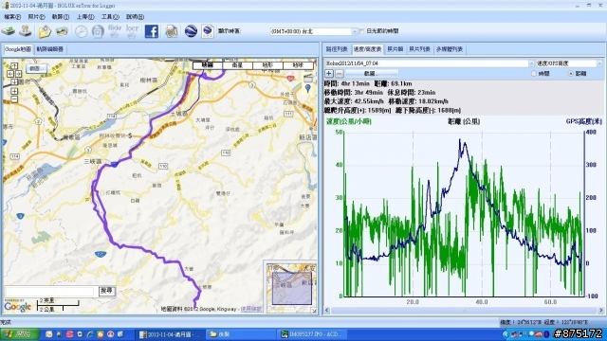607x341 pixels.
Task: Switch to the 照片簿 tab
Action: tap(395, 49)
